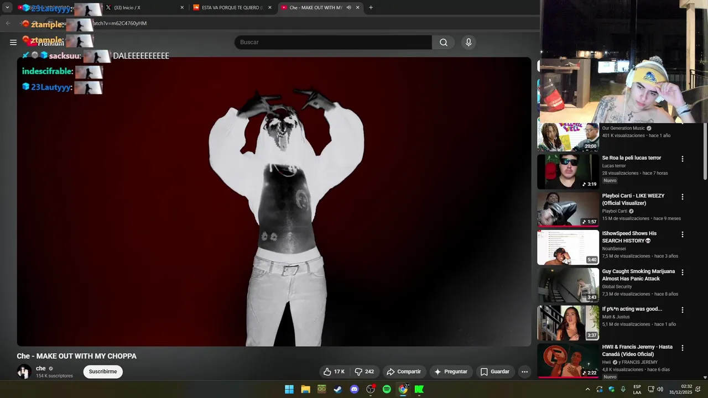The image size is (708, 398).
Task: Open the Kick app on the taskbar
Action: (419, 389)
